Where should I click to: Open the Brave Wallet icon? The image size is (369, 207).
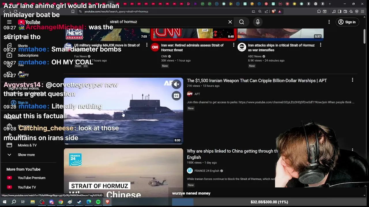point(345,11)
